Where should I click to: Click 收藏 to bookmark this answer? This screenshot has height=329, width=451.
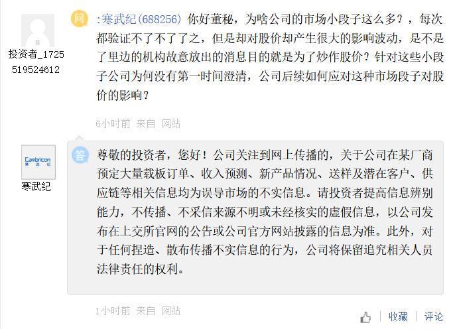(398, 317)
